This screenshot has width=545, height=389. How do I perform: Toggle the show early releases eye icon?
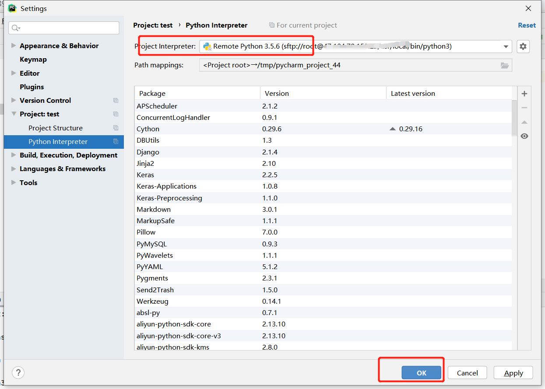pyautogui.click(x=524, y=136)
